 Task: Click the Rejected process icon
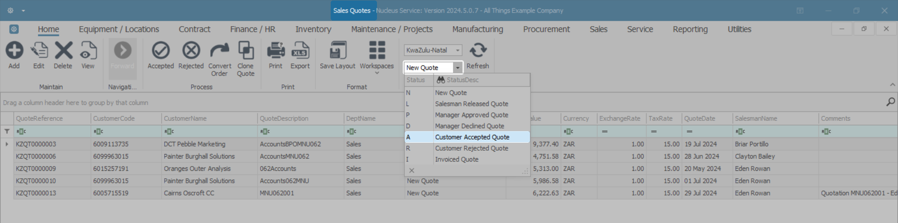click(x=191, y=50)
